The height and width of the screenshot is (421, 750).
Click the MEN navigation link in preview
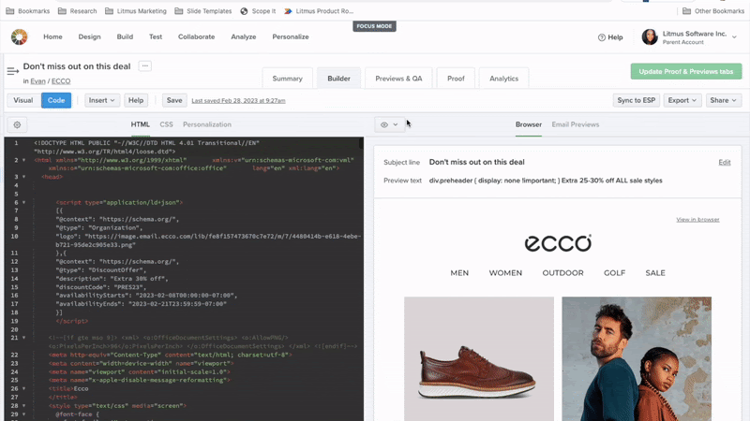point(459,273)
